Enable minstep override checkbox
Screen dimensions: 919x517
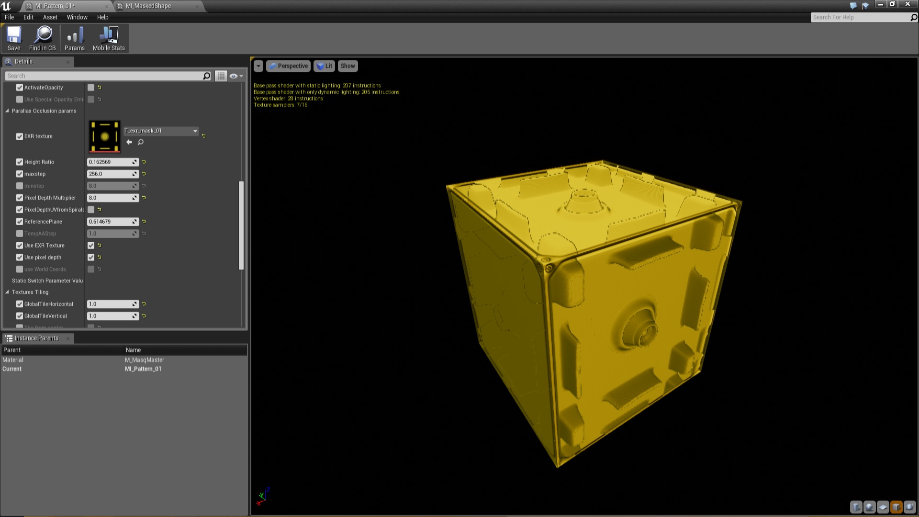pos(20,186)
